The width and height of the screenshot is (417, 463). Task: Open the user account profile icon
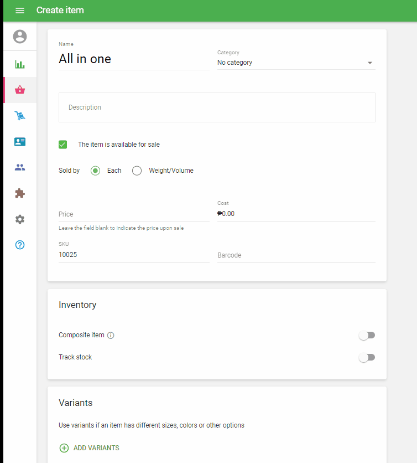coord(20,37)
